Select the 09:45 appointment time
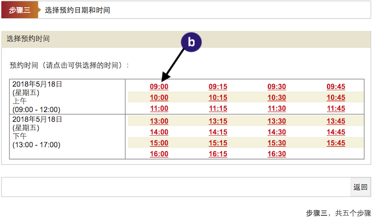The image size is (373, 220). coord(336,87)
